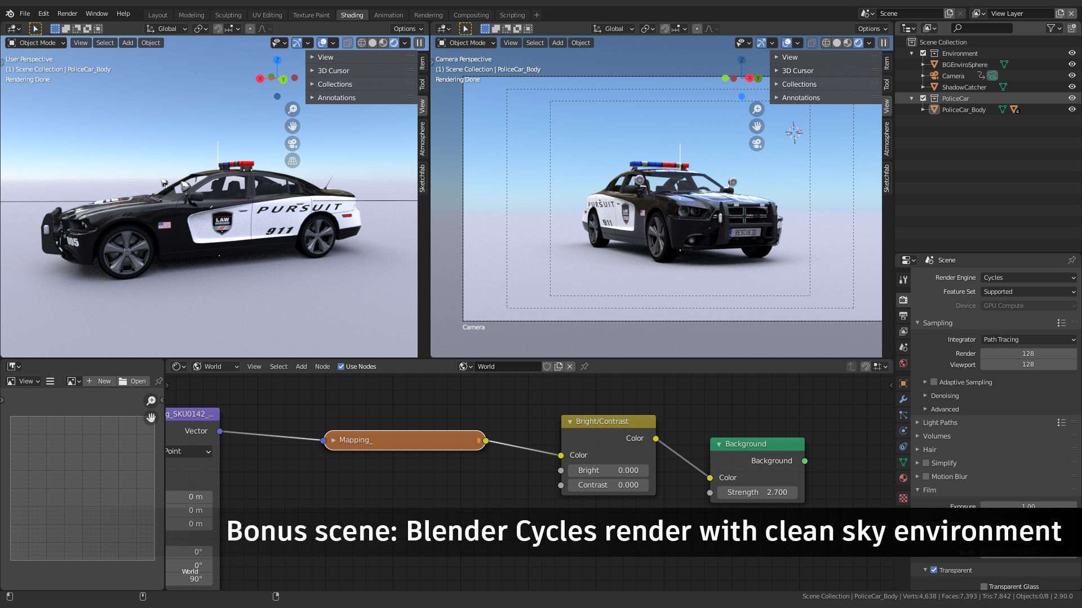1082x608 pixels.
Task: Adjust the Contrast 0.000 value slider
Action: pos(608,485)
